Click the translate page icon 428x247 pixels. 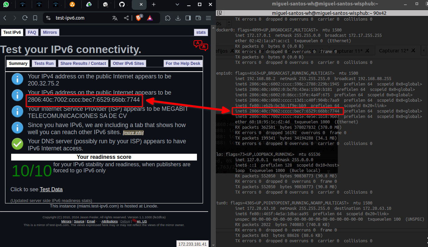[x=115, y=18]
